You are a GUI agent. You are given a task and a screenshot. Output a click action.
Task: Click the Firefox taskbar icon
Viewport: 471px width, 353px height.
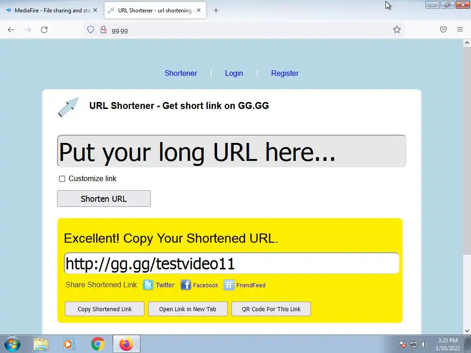point(126,344)
